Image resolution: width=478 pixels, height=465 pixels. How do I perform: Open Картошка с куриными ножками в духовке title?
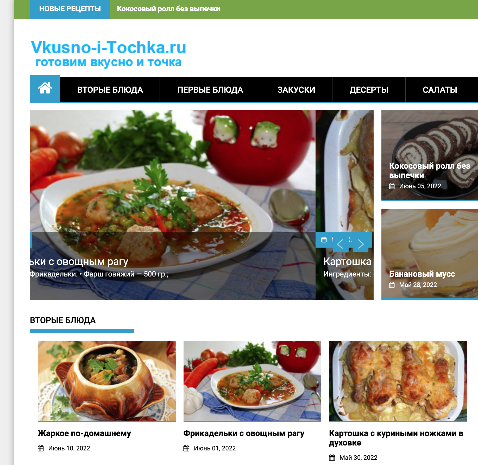pos(396,438)
